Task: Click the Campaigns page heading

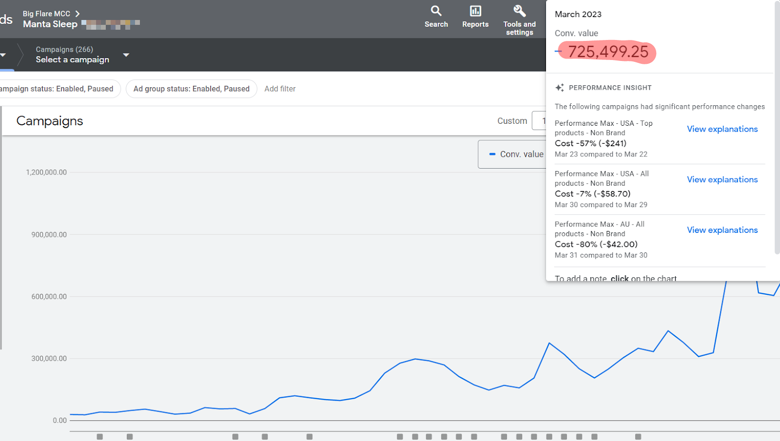Action: pyautogui.click(x=50, y=121)
